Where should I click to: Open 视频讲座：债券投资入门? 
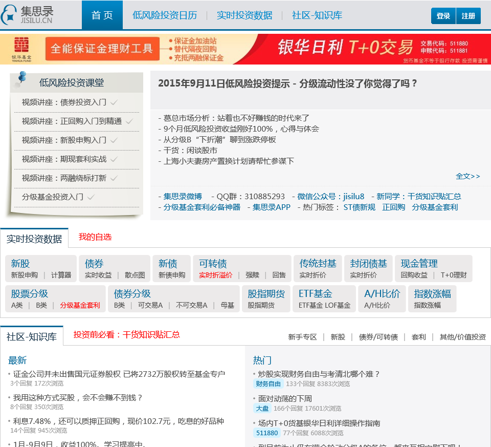click(64, 102)
